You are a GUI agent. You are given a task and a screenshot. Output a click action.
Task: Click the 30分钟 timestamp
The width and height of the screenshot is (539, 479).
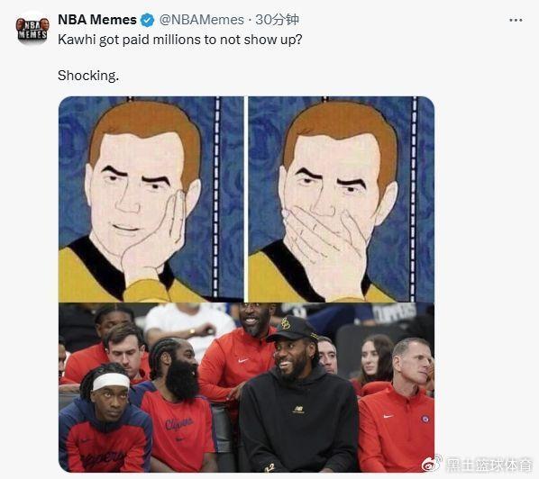(277, 20)
